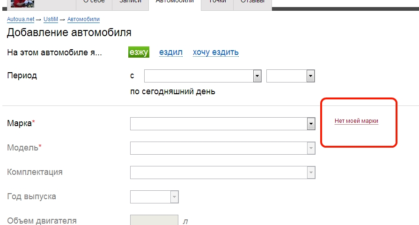This screenshot has width=419, height=225.
Task: Select the 'езжу' status option
Action: coord(139,52)
